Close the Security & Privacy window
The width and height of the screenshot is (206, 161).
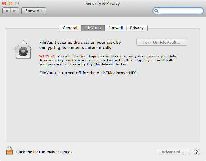(4, 3)
